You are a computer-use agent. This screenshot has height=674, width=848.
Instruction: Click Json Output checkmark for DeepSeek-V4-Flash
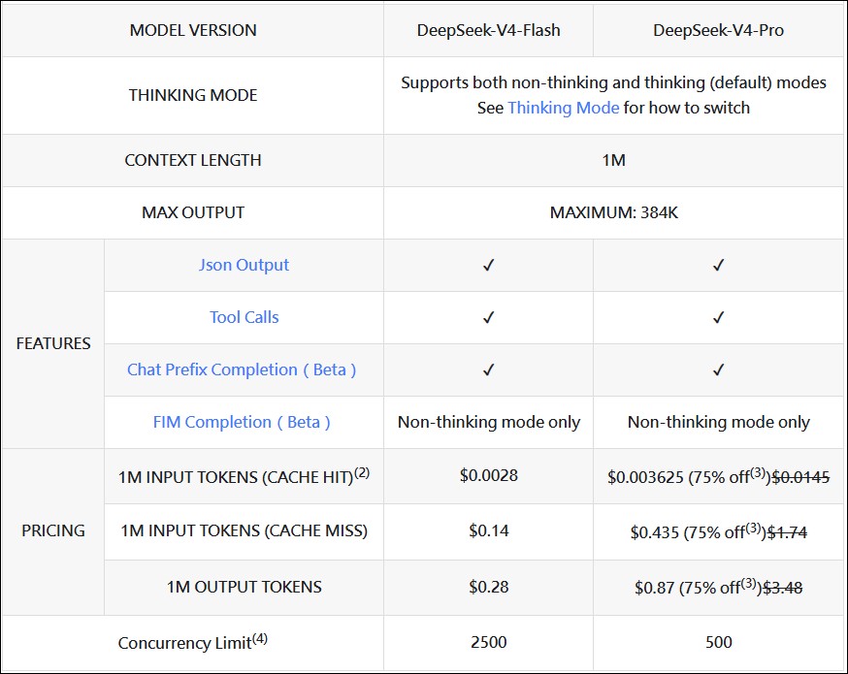coord(488,266)
